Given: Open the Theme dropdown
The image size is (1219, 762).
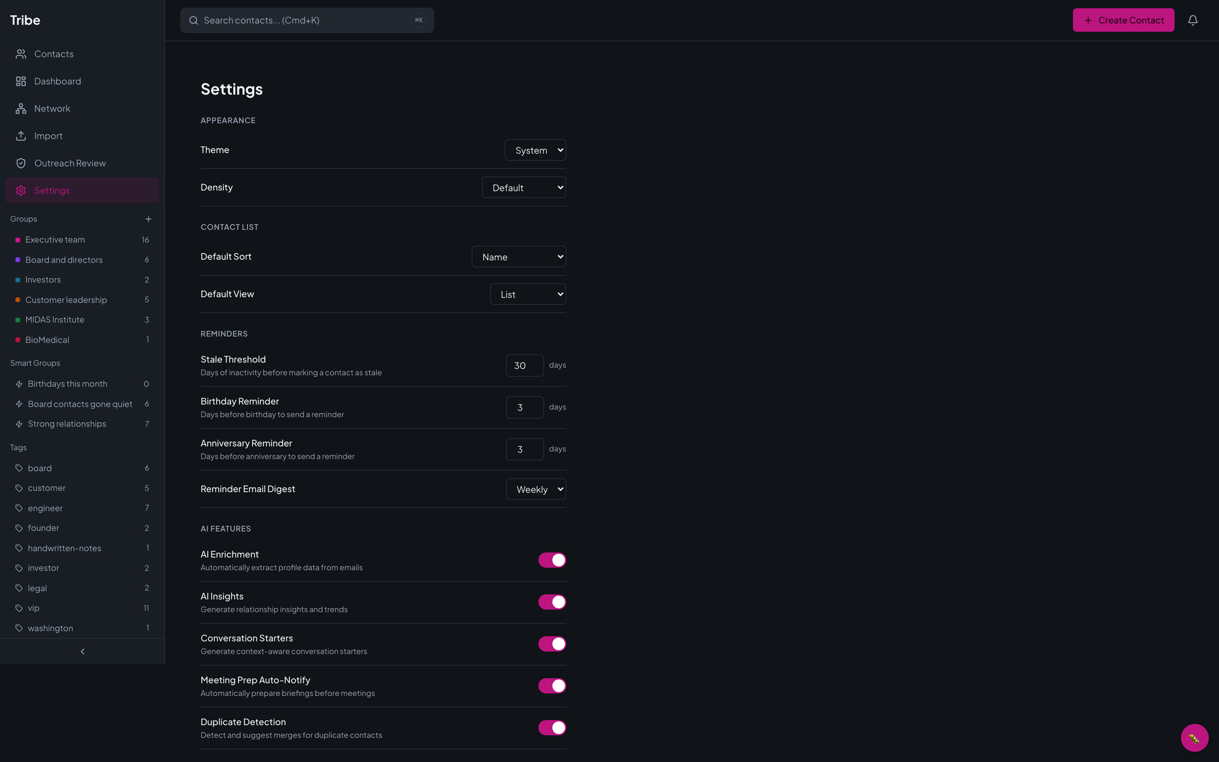Looking at the screenshot, I should pos(535,150).
